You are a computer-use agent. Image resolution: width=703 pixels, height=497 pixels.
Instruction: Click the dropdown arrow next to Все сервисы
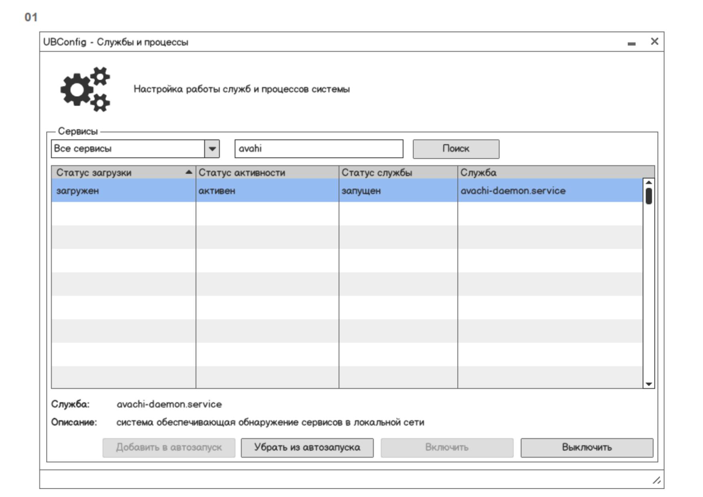[212, 149]
